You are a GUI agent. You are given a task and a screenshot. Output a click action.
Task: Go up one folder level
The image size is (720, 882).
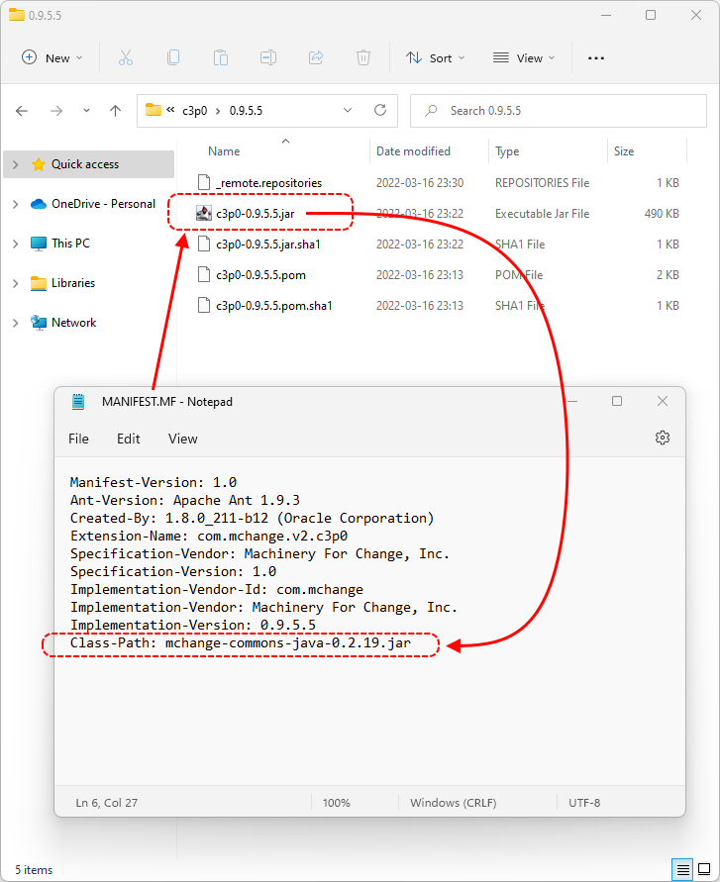coord(116,111)
